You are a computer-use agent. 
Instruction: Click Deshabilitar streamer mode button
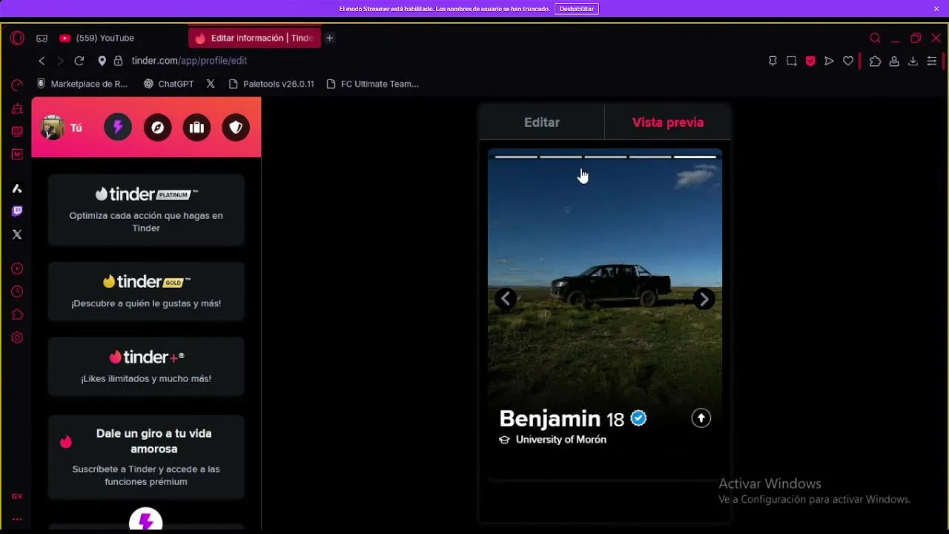(576, 9)
